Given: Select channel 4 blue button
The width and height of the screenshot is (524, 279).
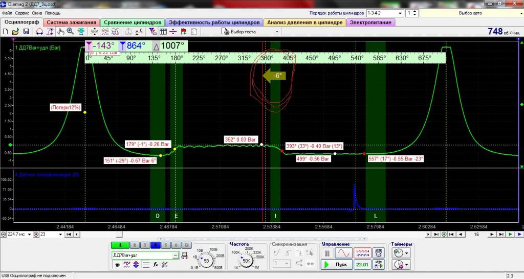Looking at the screenshot, I should click(x=156, y=245).
